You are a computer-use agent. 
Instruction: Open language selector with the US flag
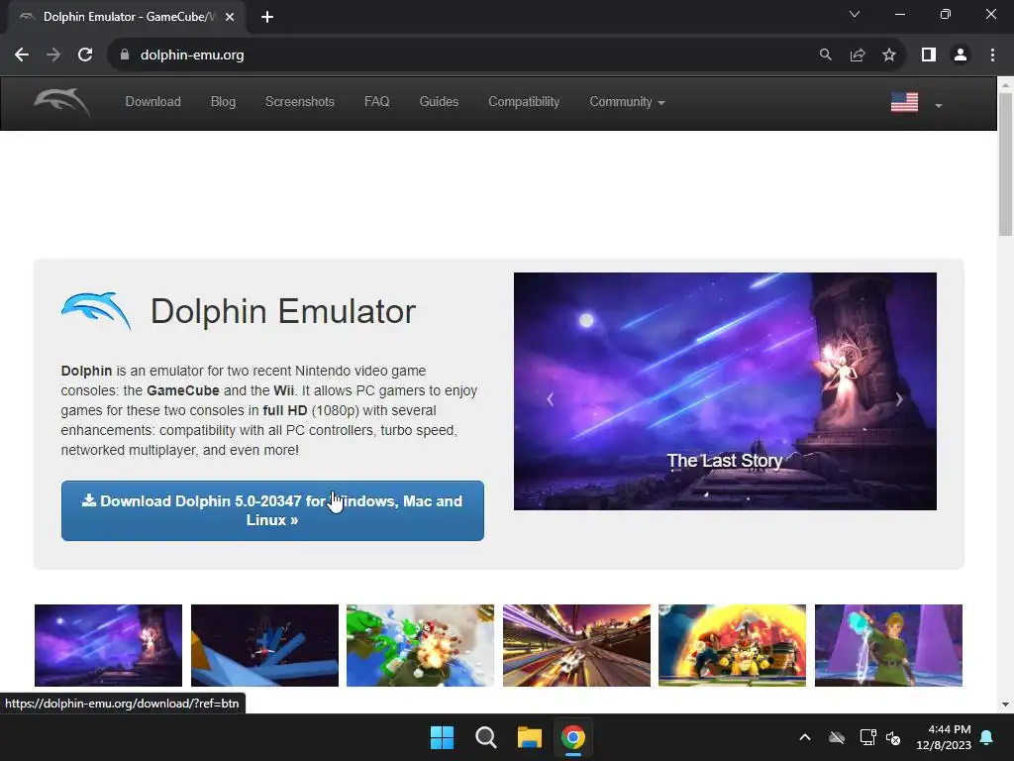click(916, 102)
